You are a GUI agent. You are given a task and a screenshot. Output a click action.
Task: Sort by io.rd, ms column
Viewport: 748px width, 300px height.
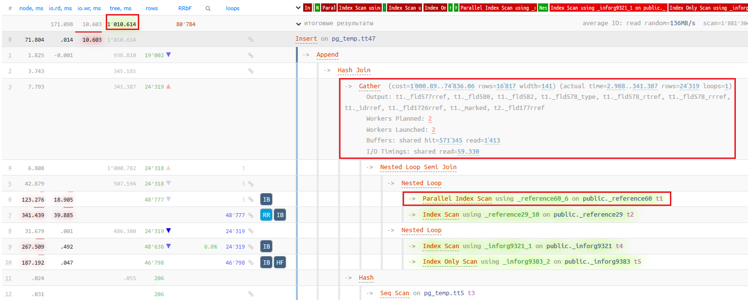pos(61,8)
